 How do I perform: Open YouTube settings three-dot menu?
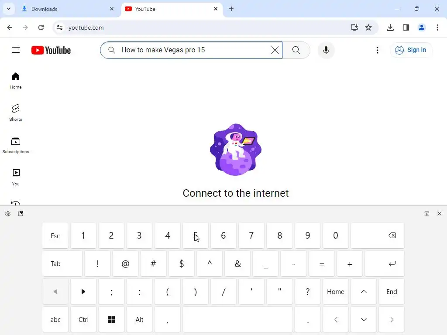click(378, 50)
